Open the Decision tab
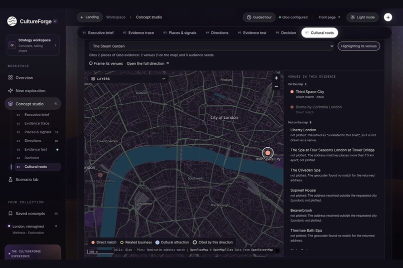The image size is (403, 268). (x=286, y=33)
